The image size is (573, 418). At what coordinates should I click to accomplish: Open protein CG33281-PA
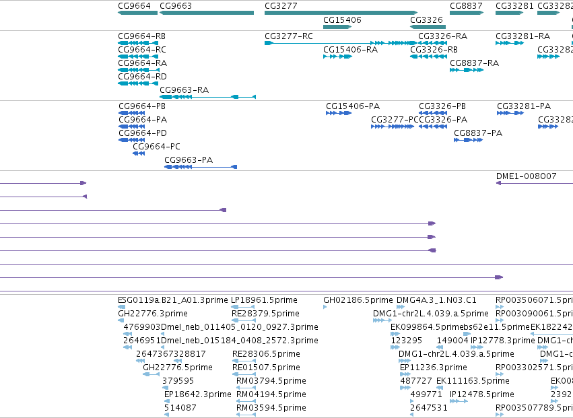click(524, 106)
